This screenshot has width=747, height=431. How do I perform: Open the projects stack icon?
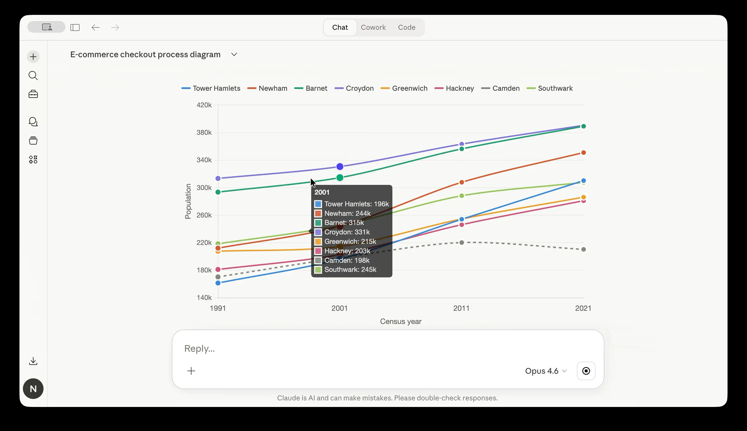[x=33, y=141]
